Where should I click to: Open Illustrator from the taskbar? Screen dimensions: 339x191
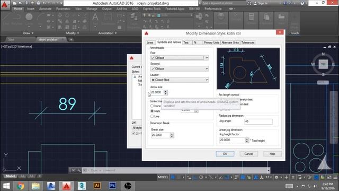click(97, 186)
